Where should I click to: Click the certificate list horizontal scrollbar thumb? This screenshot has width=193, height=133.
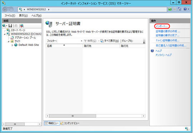[x=73, y=116]
